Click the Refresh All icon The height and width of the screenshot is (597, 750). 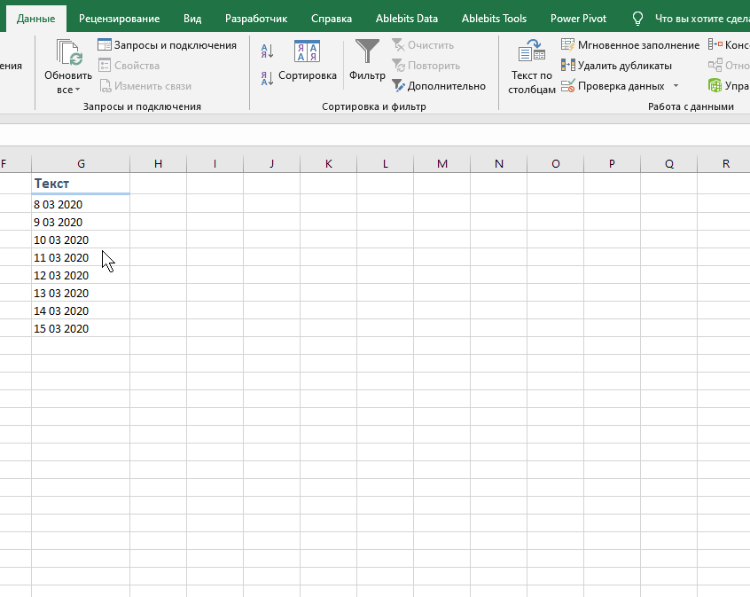68,53
